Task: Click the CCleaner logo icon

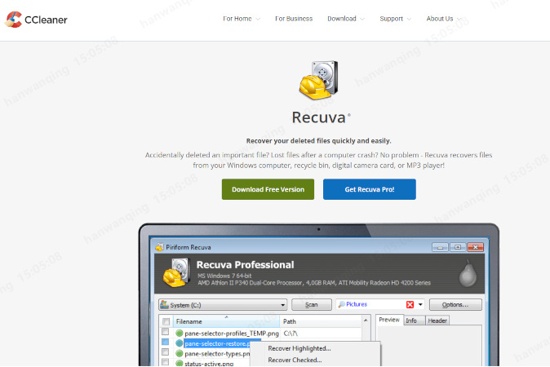Action: coord(12,19)
